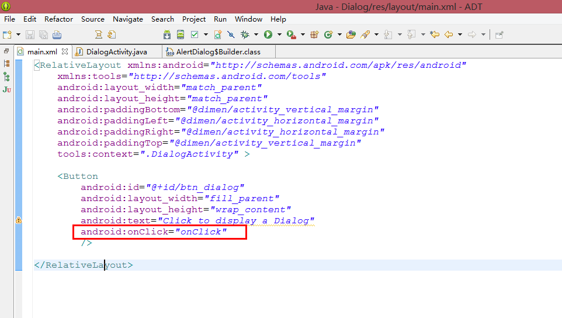
Task: Click the android:paddingBottom attribute line
Action: point(218,109)
